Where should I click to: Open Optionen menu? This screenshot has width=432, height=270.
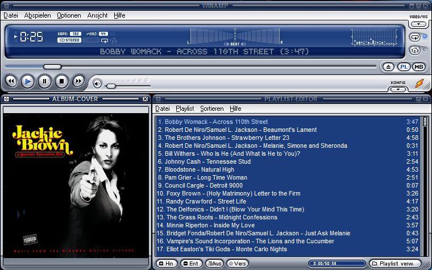coord(69,15)
